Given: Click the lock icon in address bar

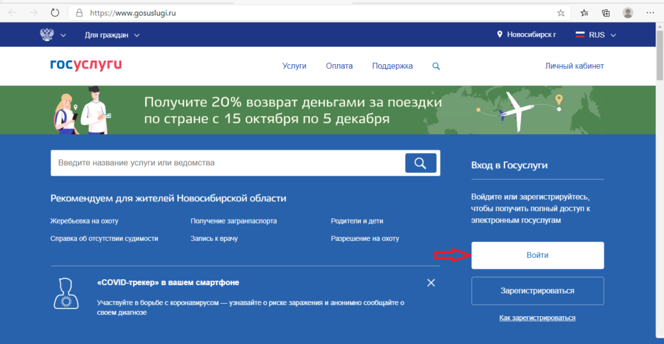Looking at the screenshot, I should pyautogui.click(x=79, y=13).
